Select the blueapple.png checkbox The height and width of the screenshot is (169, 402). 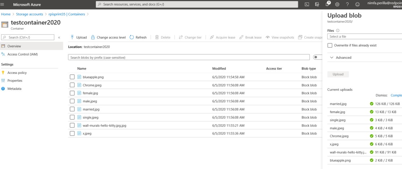pyautogui.click(x=72, y=77)
